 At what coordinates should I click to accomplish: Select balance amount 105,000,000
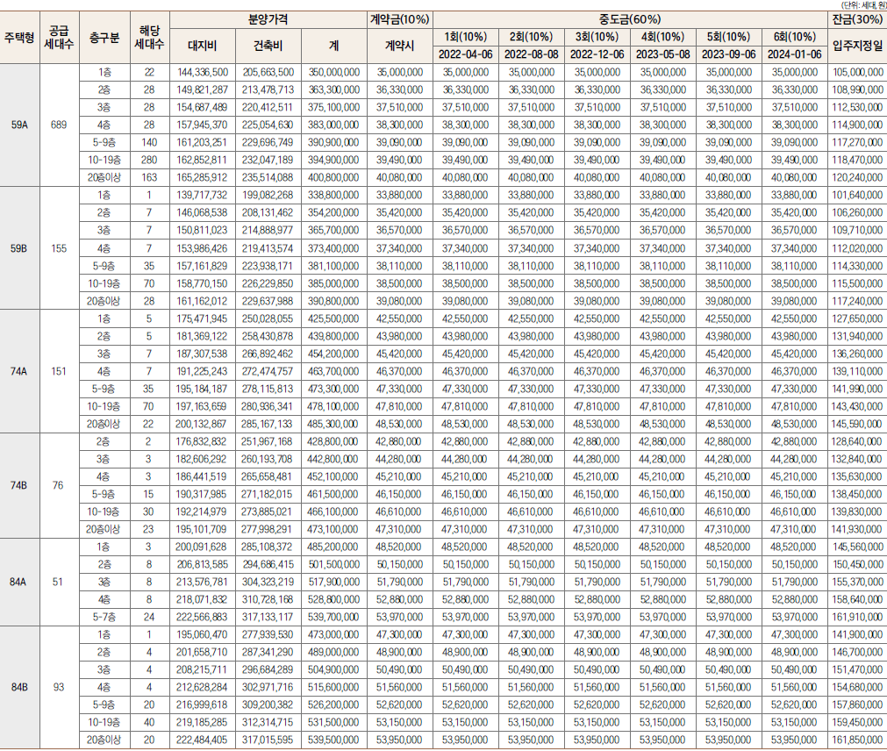(x=857, y=73)
